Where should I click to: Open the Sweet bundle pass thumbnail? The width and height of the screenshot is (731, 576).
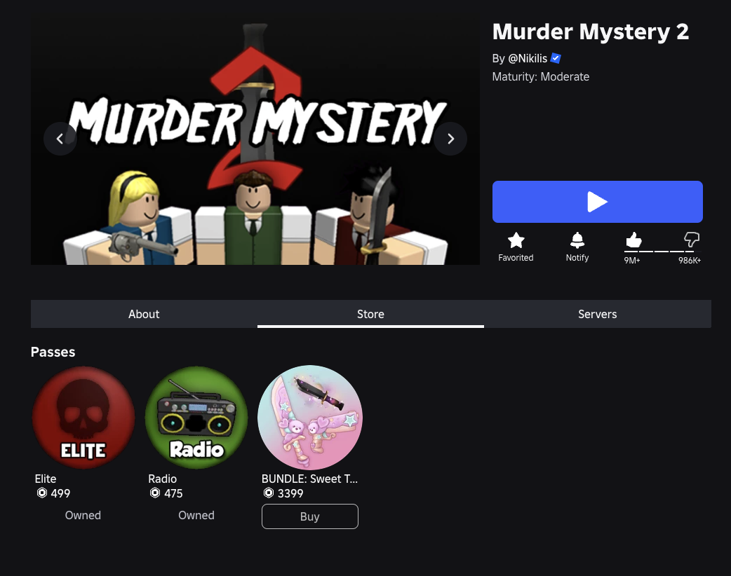(x=310, y=417)
